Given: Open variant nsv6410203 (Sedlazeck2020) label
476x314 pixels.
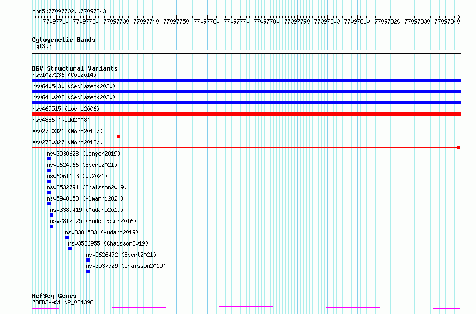Looking at the screenshot, I should coord(74,97).
